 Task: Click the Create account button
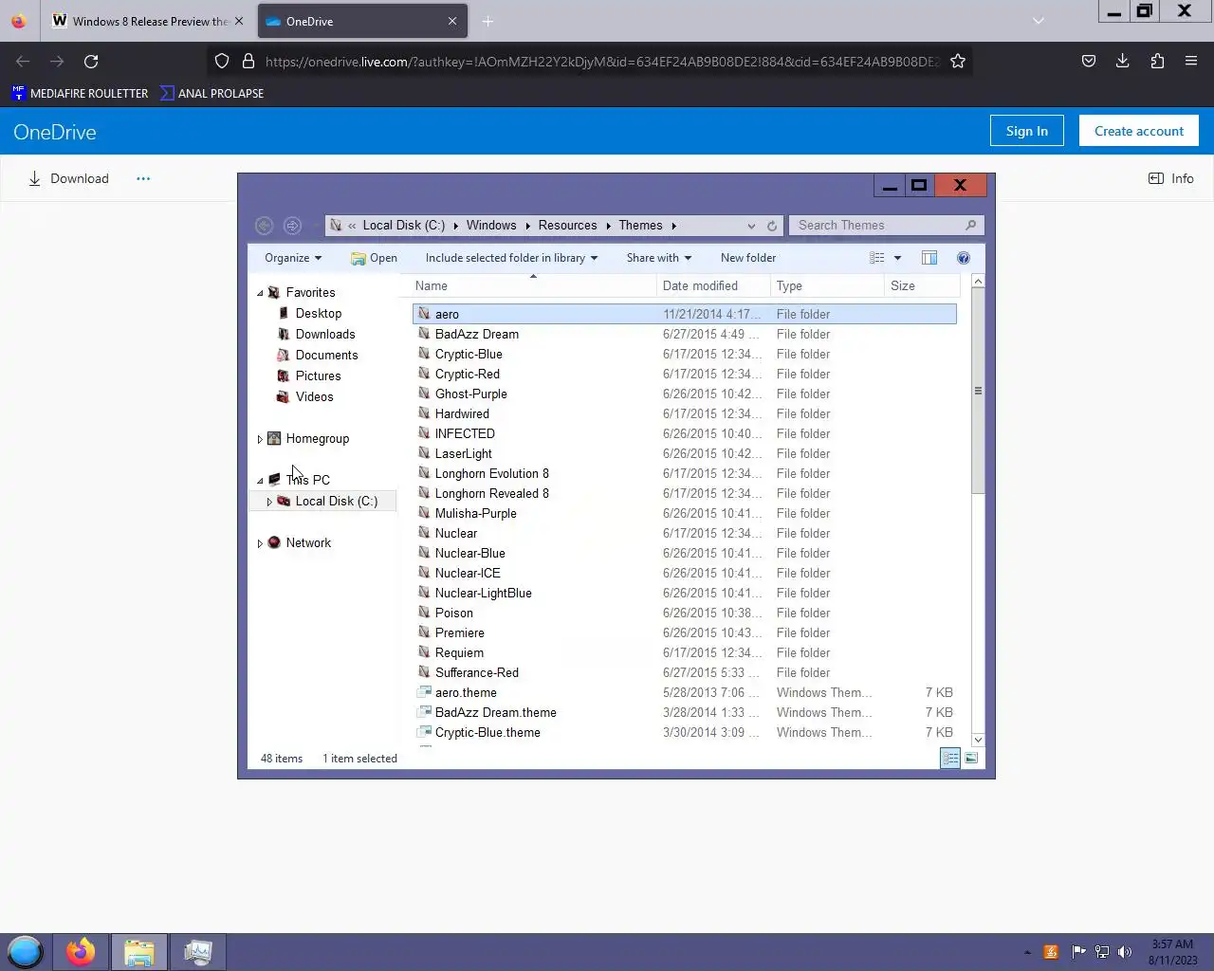tap(1139, 131)
